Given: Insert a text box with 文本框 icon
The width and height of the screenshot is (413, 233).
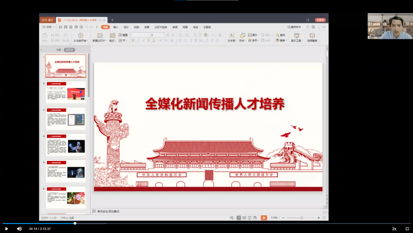Looking at the screenshot, I should tap(232, 36).
